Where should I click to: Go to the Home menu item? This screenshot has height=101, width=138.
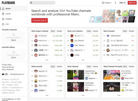tap(14, 9)
